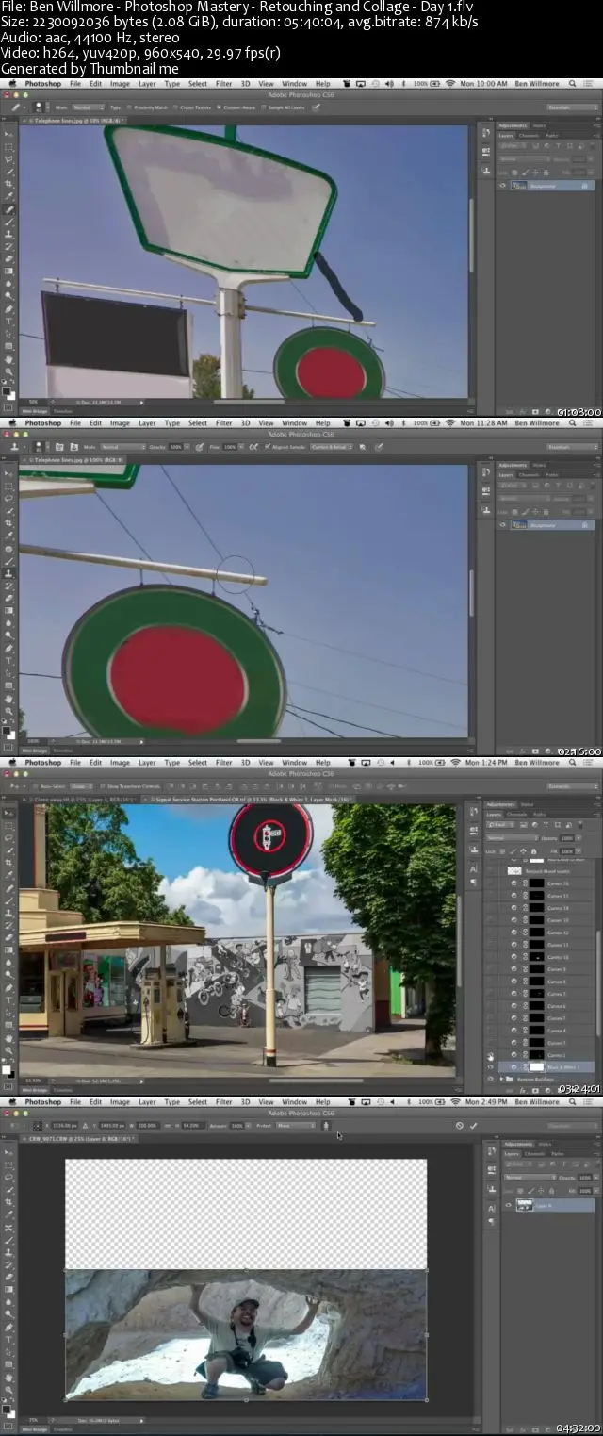Expand the Remove Buildings layer group
Viewport: 603px width, 1436px height.
[501, 1079]
